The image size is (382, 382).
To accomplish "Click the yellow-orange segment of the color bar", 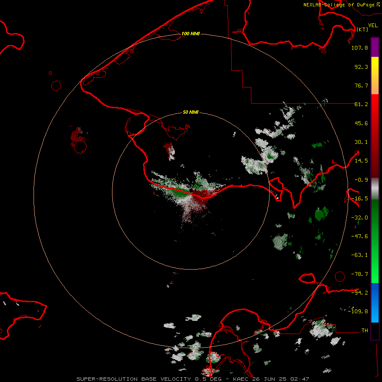I will 375,76.
